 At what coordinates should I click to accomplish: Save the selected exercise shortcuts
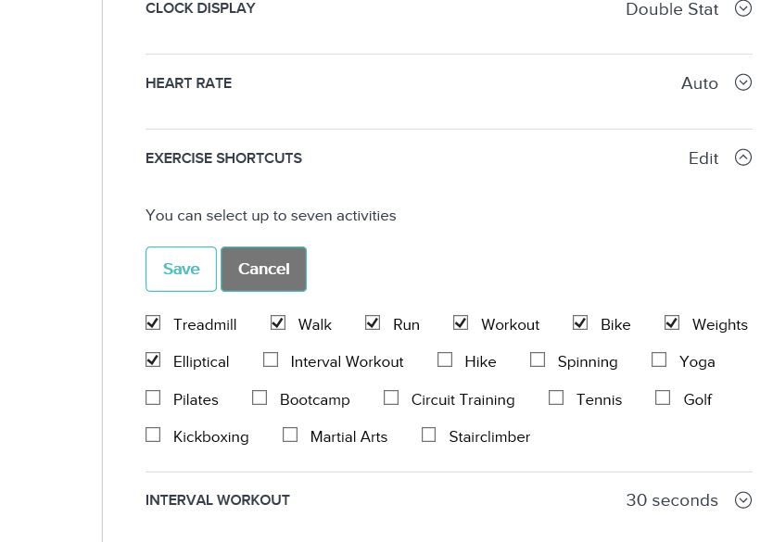coord(181,269)
